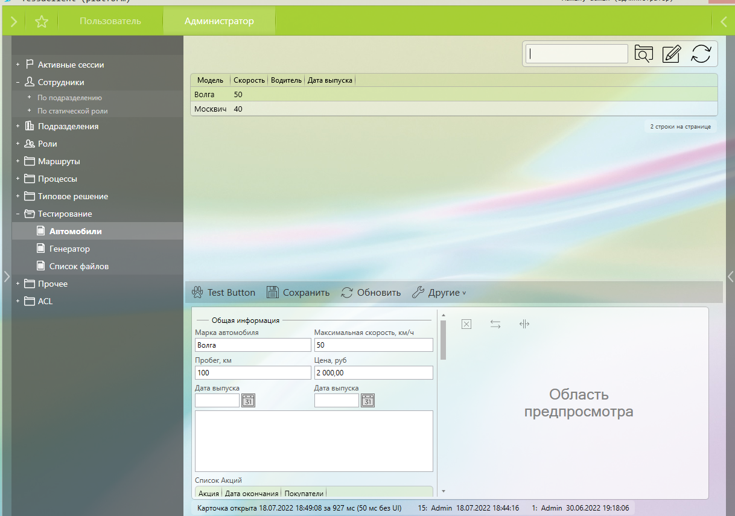Click the folder icon beside Прочее
Image resolution: width=735 pixels, height=516 pixels.
point(29,284)
